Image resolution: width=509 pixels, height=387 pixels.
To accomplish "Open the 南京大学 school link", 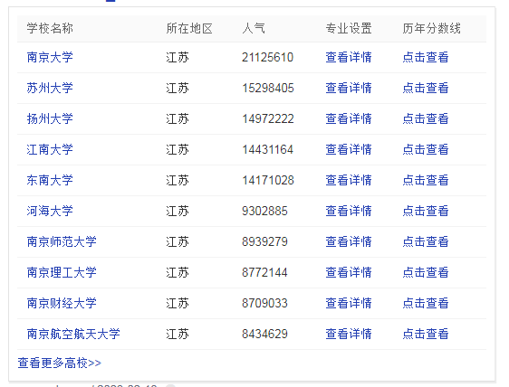I will point(50,57).
